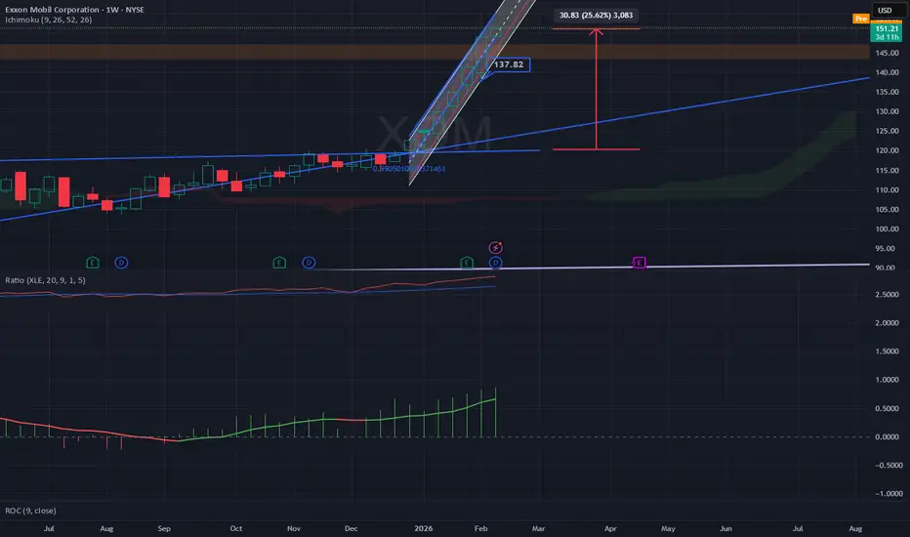The image size is (910, 537).
Task: Select the orange horizontal resistance zone rectangle
Action: click(x=434, y=52)
